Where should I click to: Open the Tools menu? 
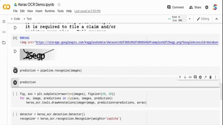(x=60, y=11)
